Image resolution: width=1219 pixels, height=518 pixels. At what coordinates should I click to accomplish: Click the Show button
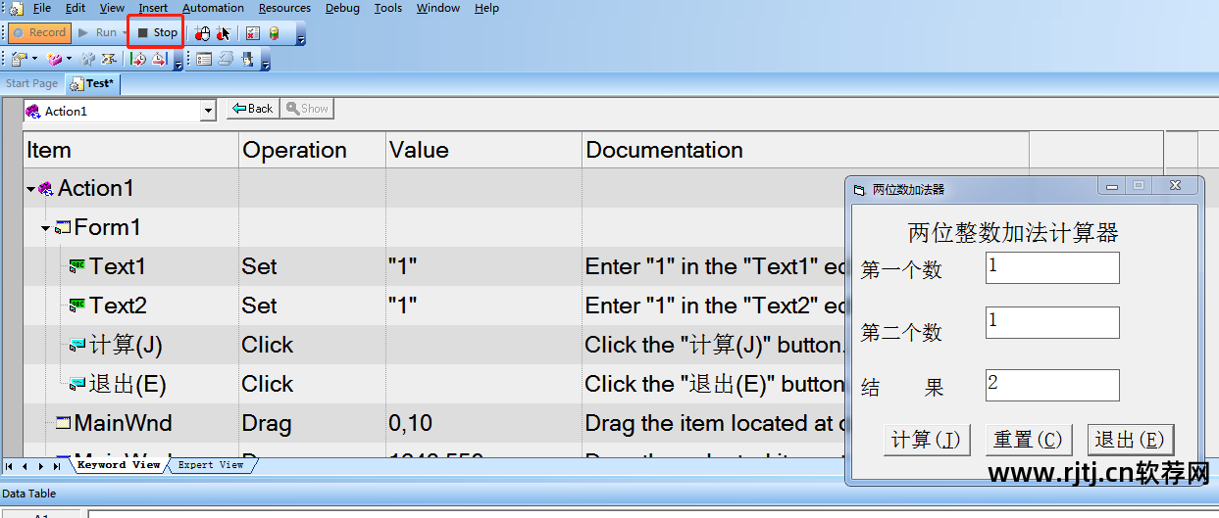307,109
